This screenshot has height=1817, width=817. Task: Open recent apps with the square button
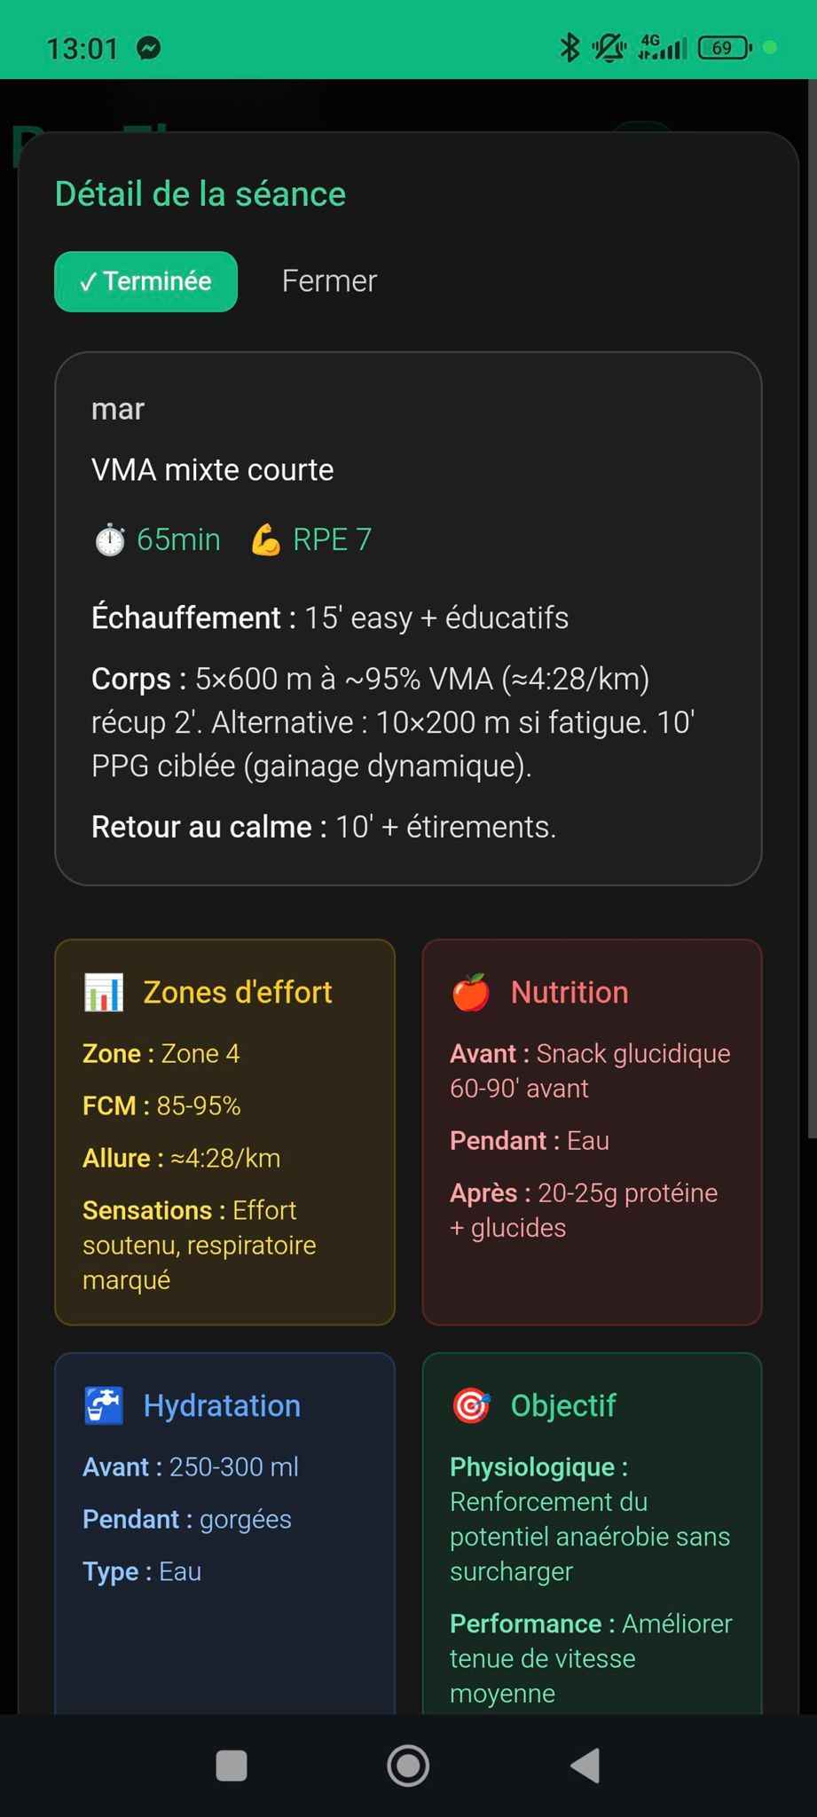point(232,1765)
